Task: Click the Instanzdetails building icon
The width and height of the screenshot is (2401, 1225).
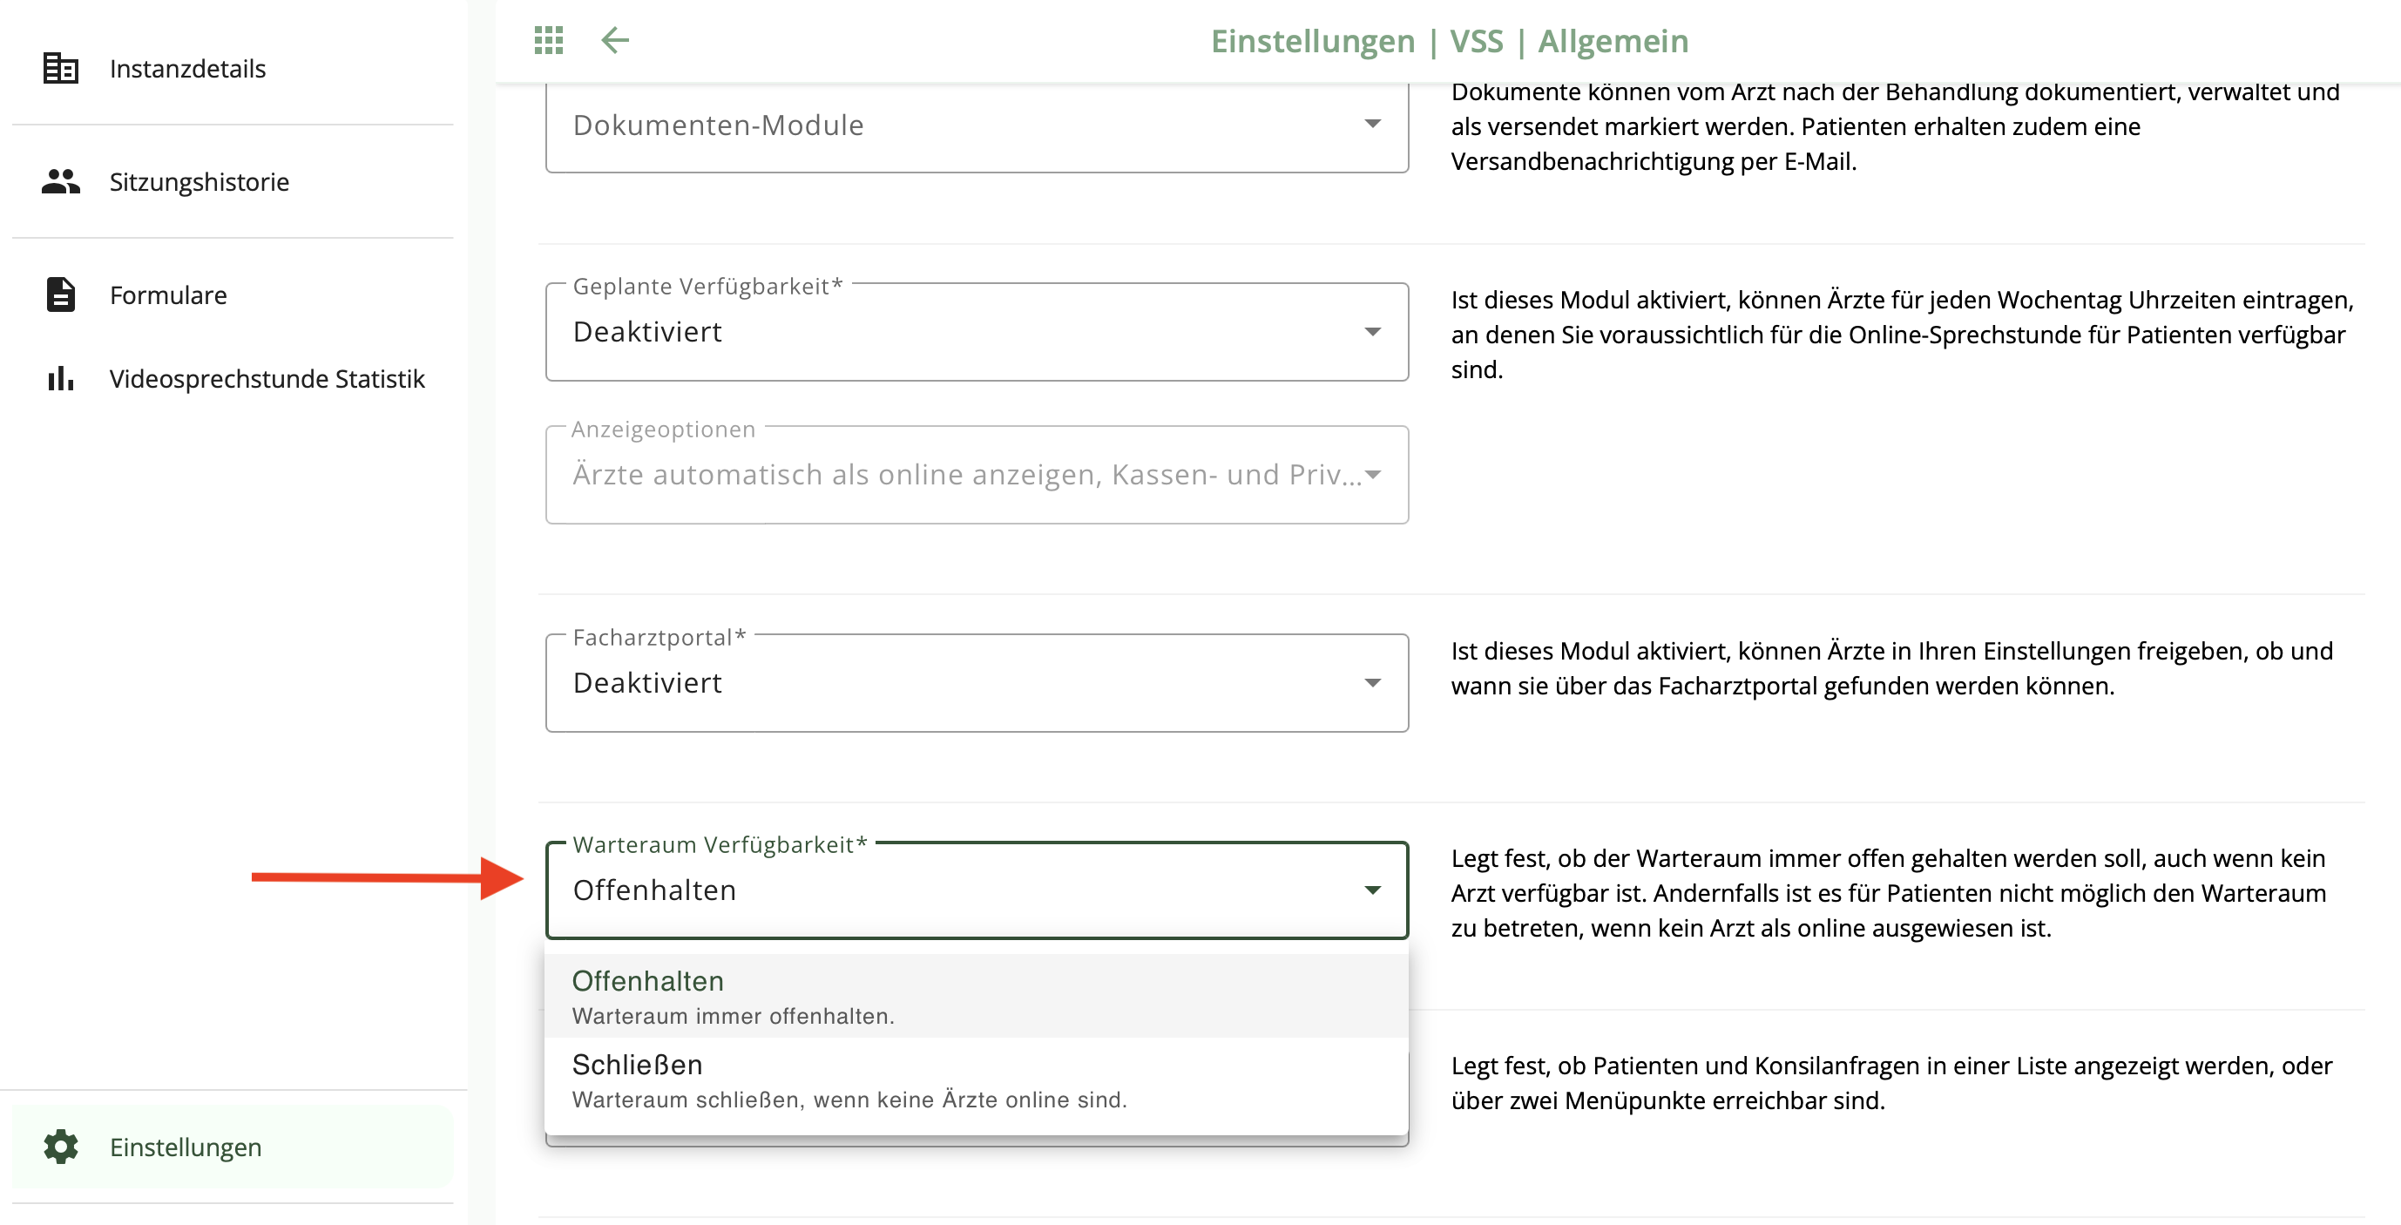Action: tap(61, 68)
